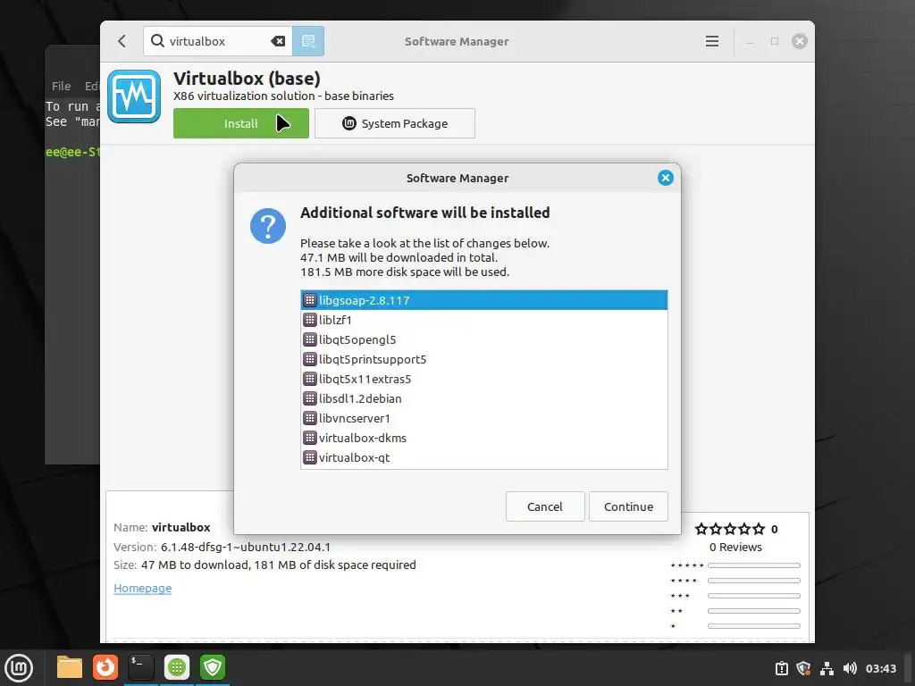Image resolution: width=915 pixels, height=686 pixels.
Task: Select virtualbox-qt package row
Action: click(483, 458)
